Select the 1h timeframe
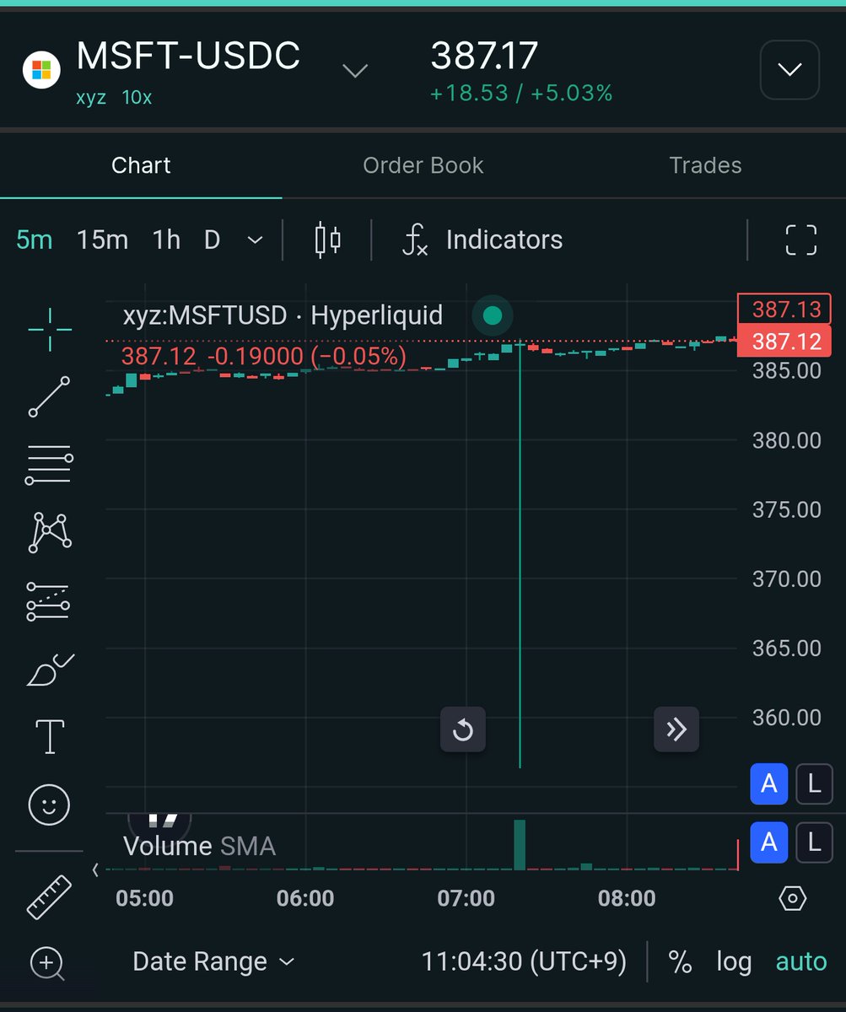Screen dimensions: 846x1012 click(x=167, y=240)
